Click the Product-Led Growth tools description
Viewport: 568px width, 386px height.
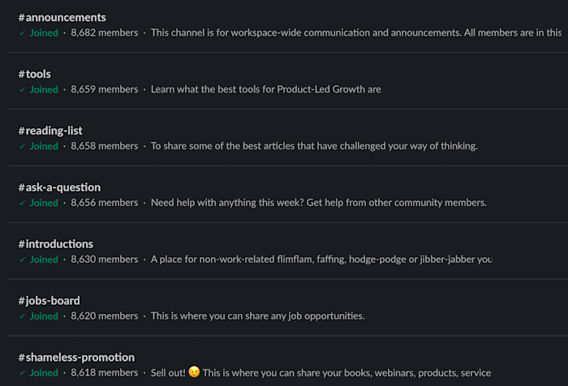[x=265, y=90]
